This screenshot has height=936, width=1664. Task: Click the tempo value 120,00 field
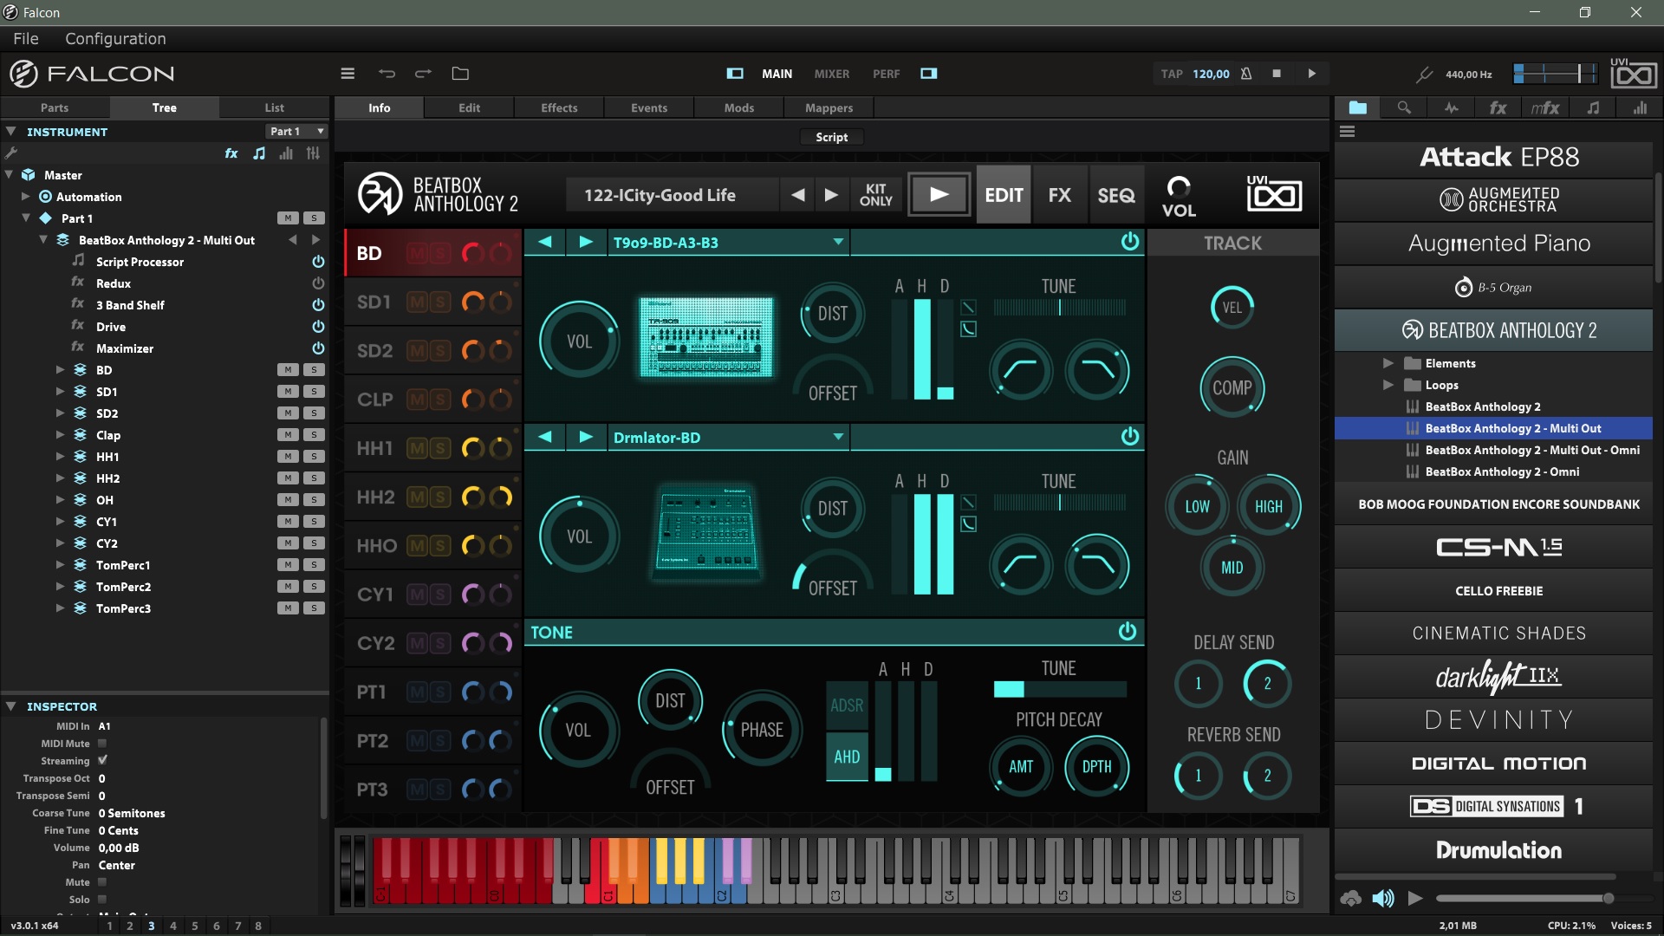coord(1210,74)
